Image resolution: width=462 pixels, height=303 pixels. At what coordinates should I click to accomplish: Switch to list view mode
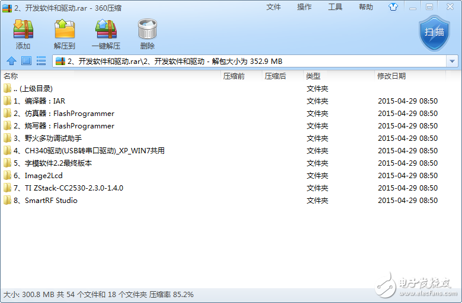coord(41,61)
